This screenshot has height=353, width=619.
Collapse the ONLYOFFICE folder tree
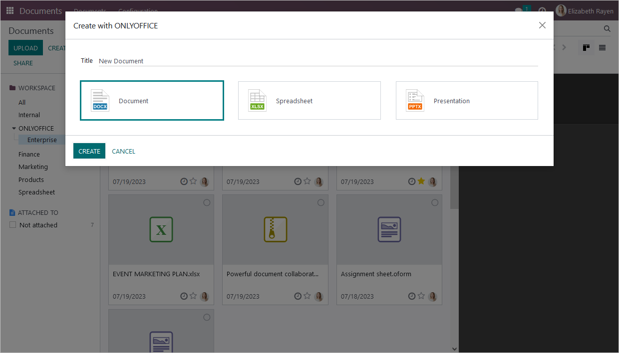[13, 128]
